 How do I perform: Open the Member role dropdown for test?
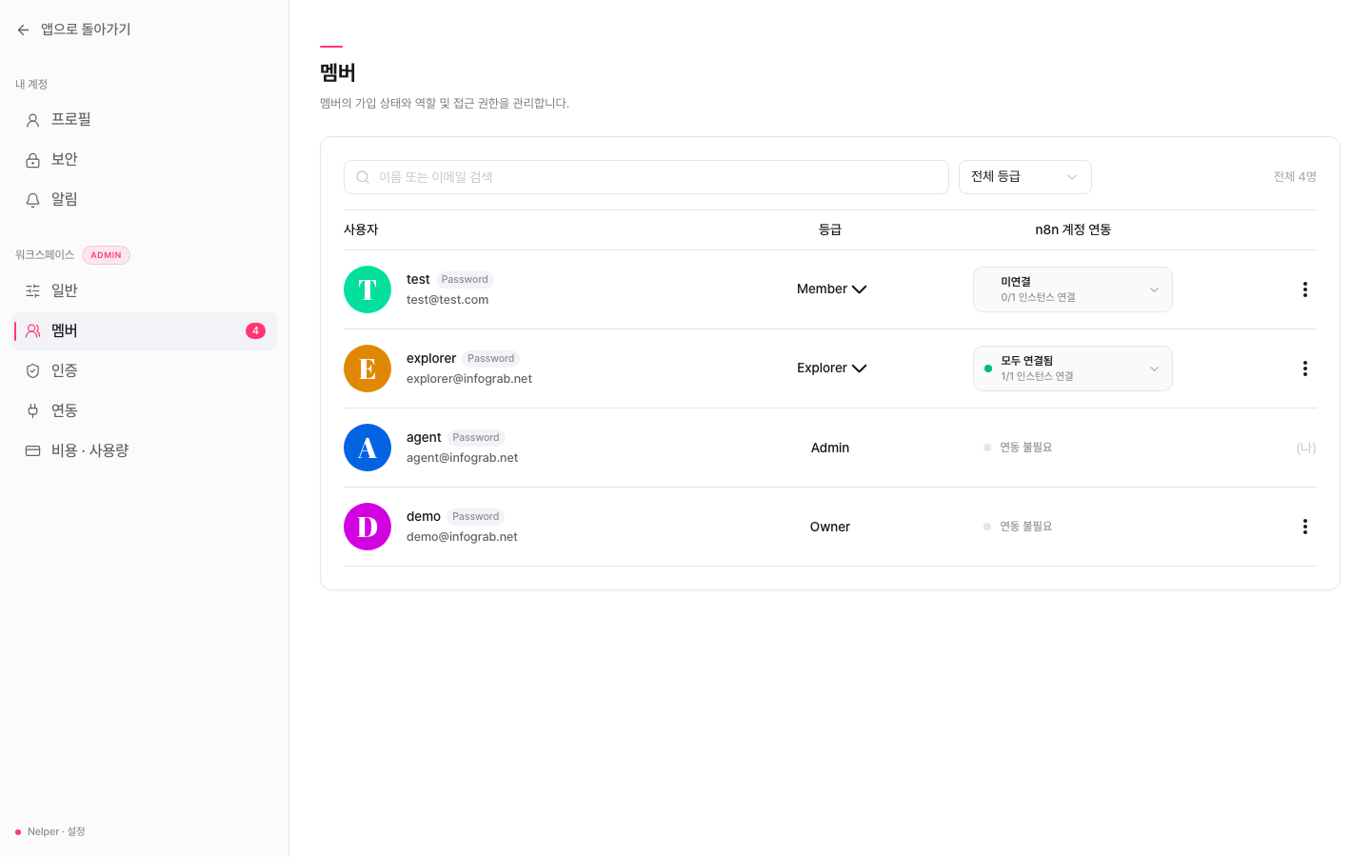click(x=831, y=289)
